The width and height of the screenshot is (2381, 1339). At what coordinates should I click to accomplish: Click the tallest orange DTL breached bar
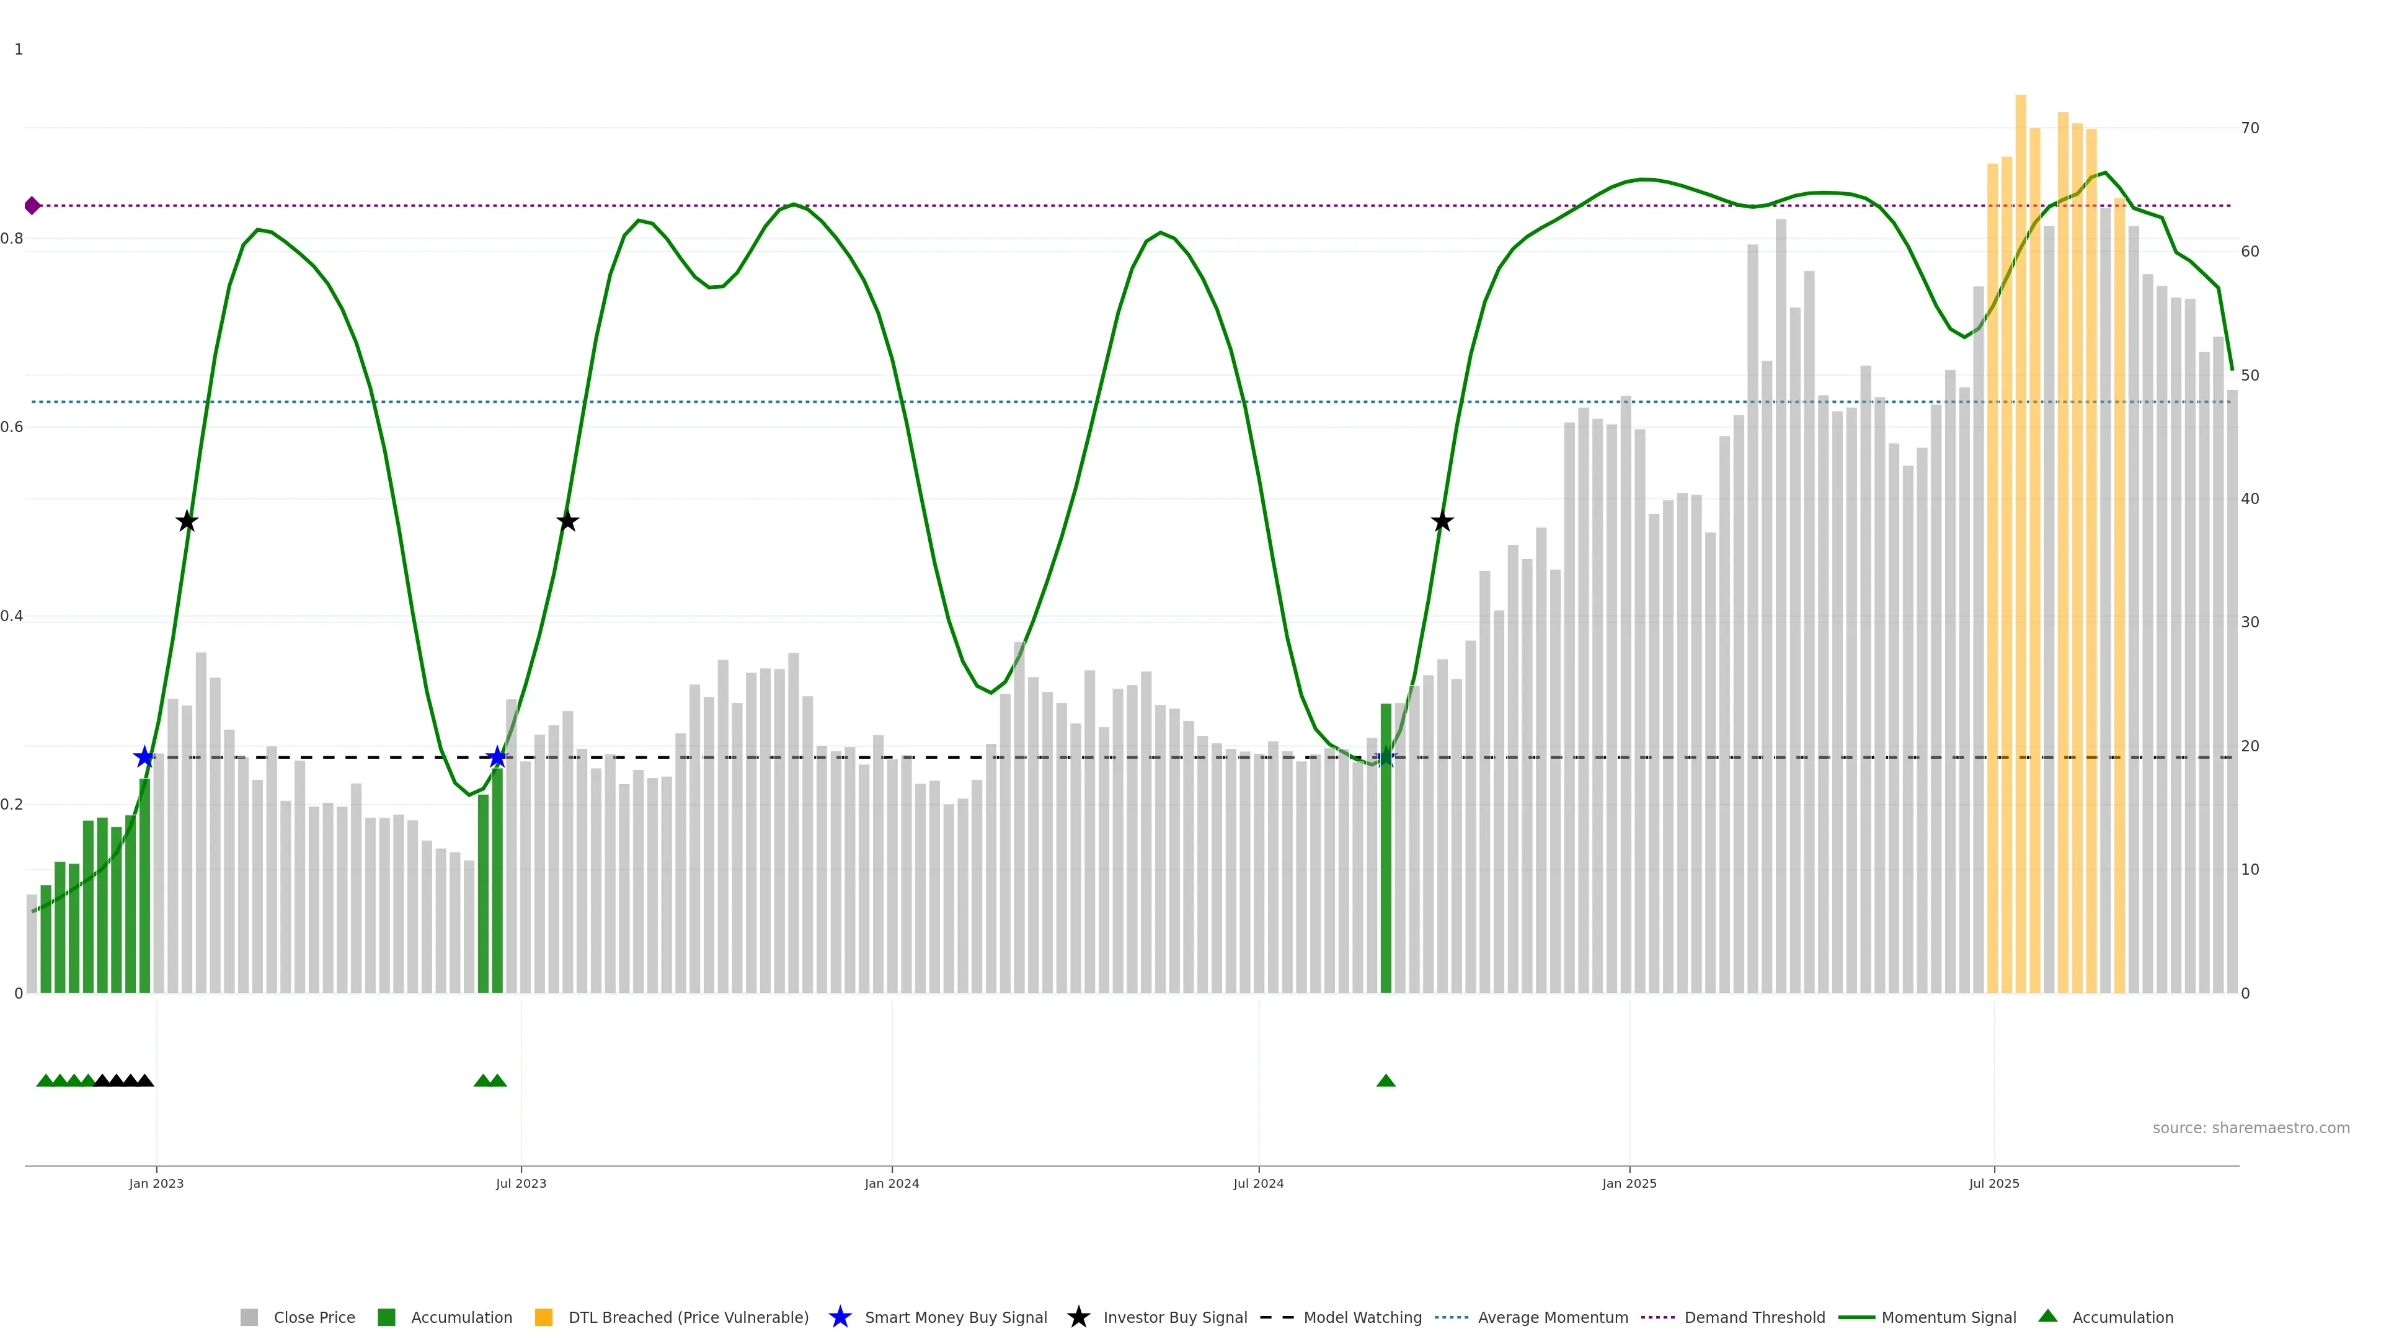click(x=2021, y=554)
